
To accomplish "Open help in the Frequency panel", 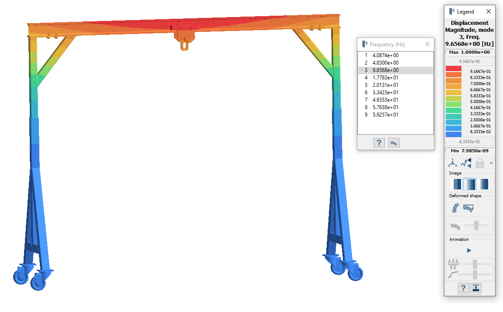I will (379, 143).
